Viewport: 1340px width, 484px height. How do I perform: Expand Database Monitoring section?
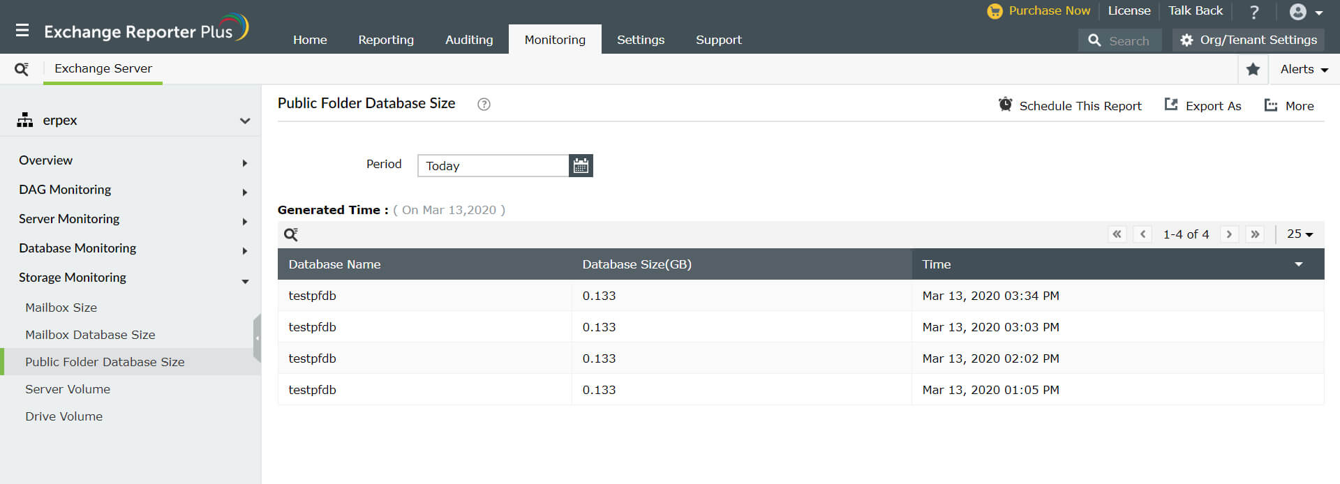(245, 251)
